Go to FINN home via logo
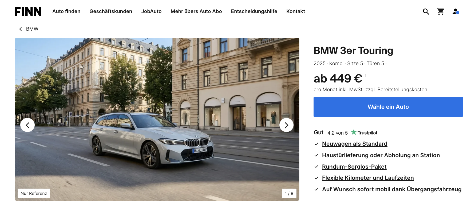The image size is (475, 208). [x=28, y=12]
